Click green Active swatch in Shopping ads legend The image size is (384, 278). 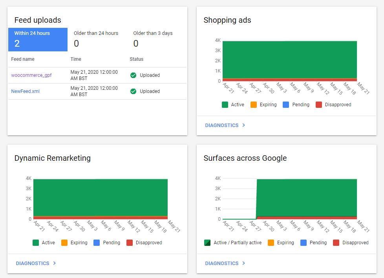tap(225, 105)
